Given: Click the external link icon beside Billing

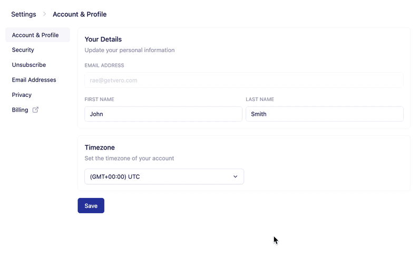Looking at the screenshot, I should point(36,110).
